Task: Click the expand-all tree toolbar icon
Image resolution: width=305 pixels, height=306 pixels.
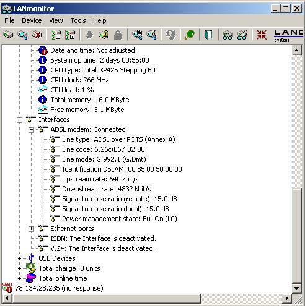Action: (70, 35)
